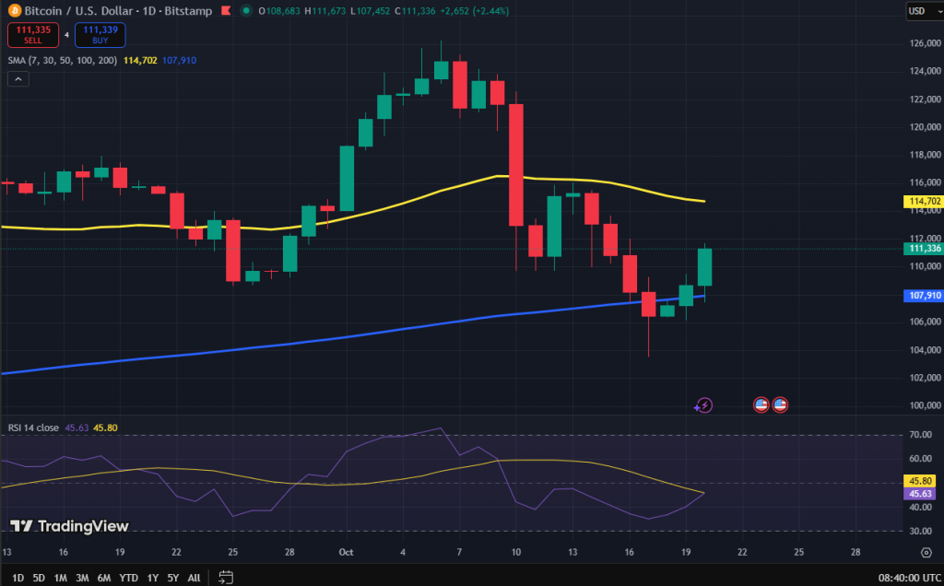
Task: Select the YTD timeframe tab
Action: tap(128, 576)
